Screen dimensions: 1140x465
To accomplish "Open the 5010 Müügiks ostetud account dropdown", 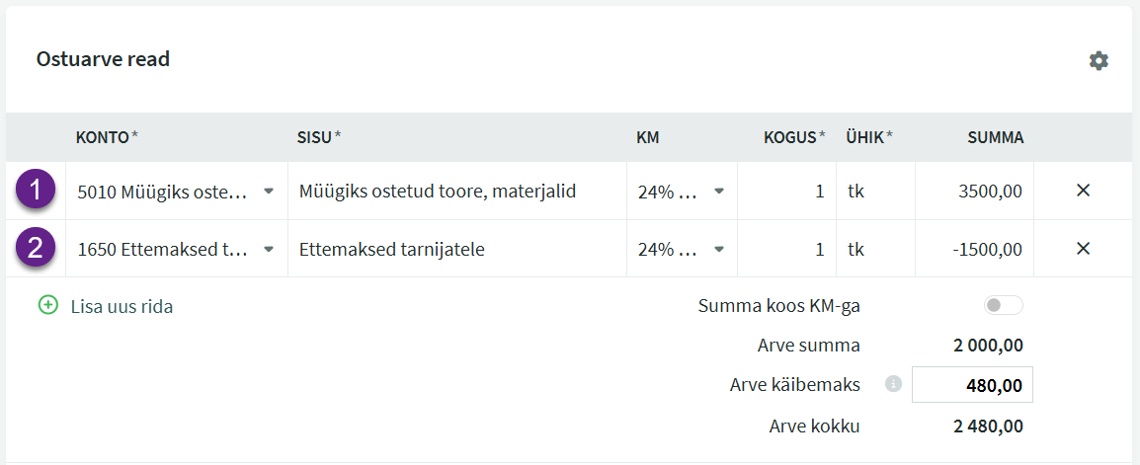I will tap(268, 192).
